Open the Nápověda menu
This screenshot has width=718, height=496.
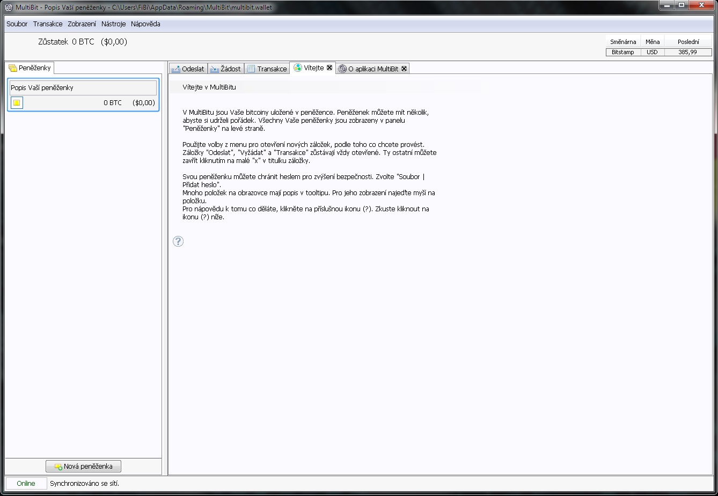pos(145,24)
